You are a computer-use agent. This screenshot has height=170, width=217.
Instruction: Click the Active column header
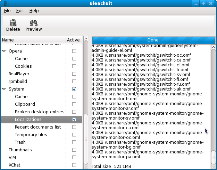[x=74, y=40]
